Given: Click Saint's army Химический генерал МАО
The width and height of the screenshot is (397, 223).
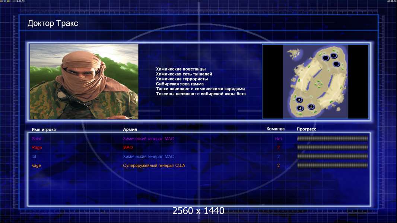Looking at the screenshot, I should coord(149,139).
